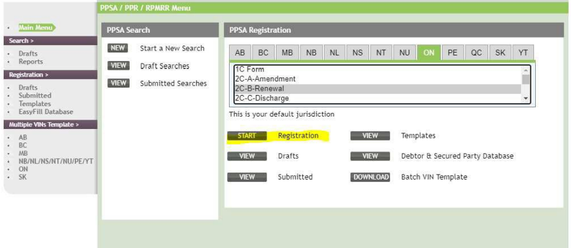
Task: Open SK Multiple VINs template
Action: [x=23, y=177]
